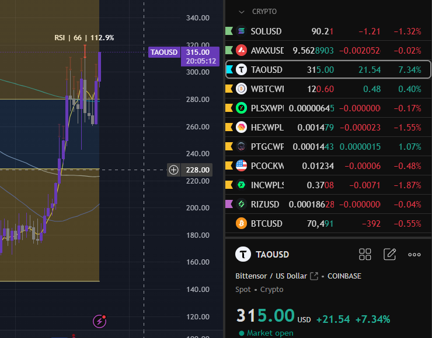This screenshot has height=338, width=432.
Task: Click the PCOCKWPLS yellow flag
Action: tap(229, 166)
